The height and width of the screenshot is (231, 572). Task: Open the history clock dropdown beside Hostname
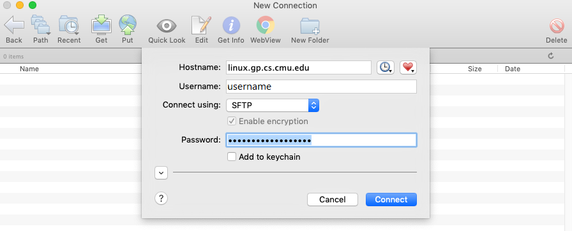pyautogui.click(x=386, y=67)
